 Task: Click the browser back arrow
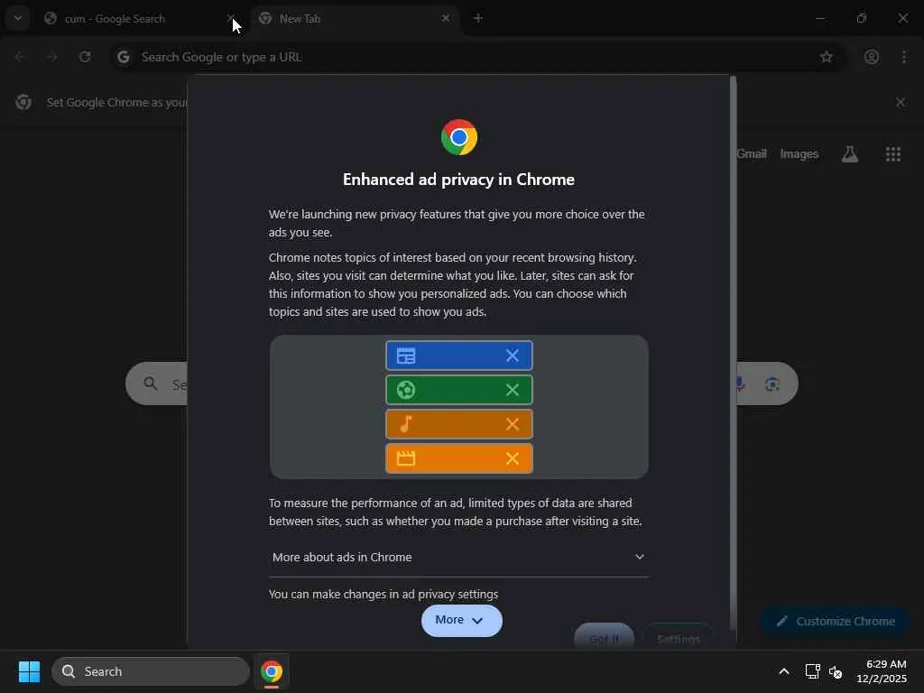pyautogui.click(x=20, y=57)
